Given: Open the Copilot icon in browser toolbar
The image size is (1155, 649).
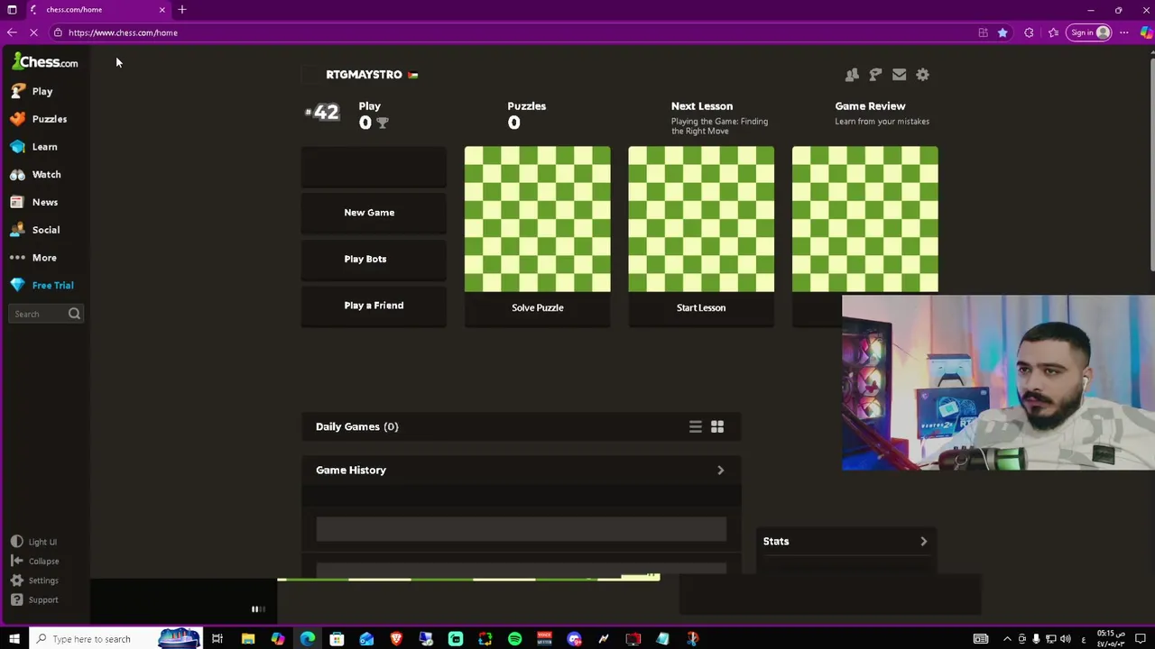Looking at the screenshot, I should [x=1146, y=32].
